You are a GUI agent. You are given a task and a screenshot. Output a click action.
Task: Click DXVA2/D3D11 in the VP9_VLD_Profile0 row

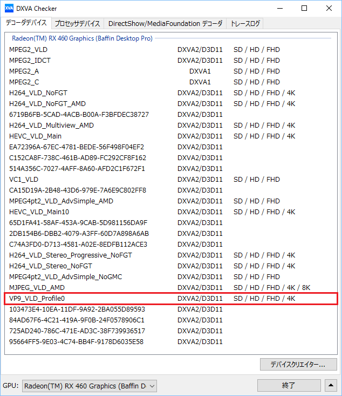pyautogui.click(x=200, y=299)
